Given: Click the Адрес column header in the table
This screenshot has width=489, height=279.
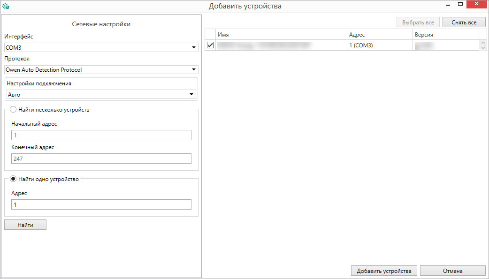Looking at the screenshot, I should 379,35.
